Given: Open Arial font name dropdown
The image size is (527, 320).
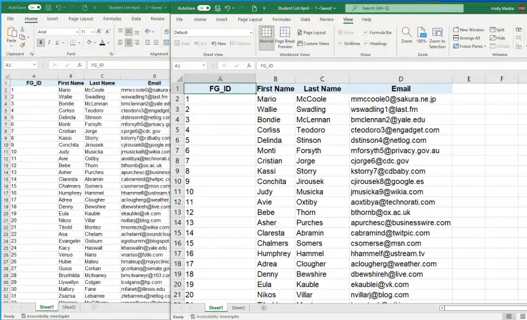Looking at the screenshot, I should click(x=76, y=32).
